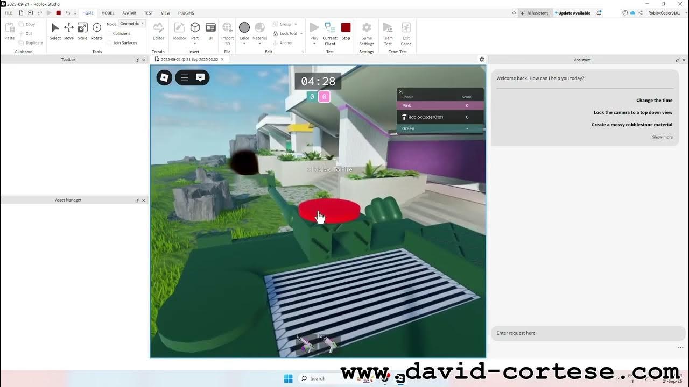689x387 pixels.
Task: Click the undo arrow in quick access bar
Action: click(67, 13)
